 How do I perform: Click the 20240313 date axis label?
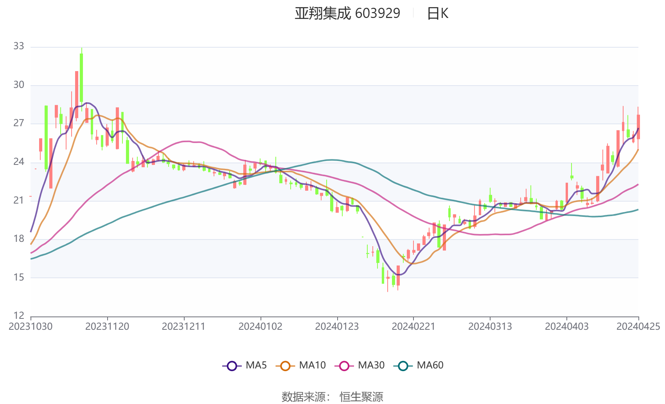(x=490, y=327)
